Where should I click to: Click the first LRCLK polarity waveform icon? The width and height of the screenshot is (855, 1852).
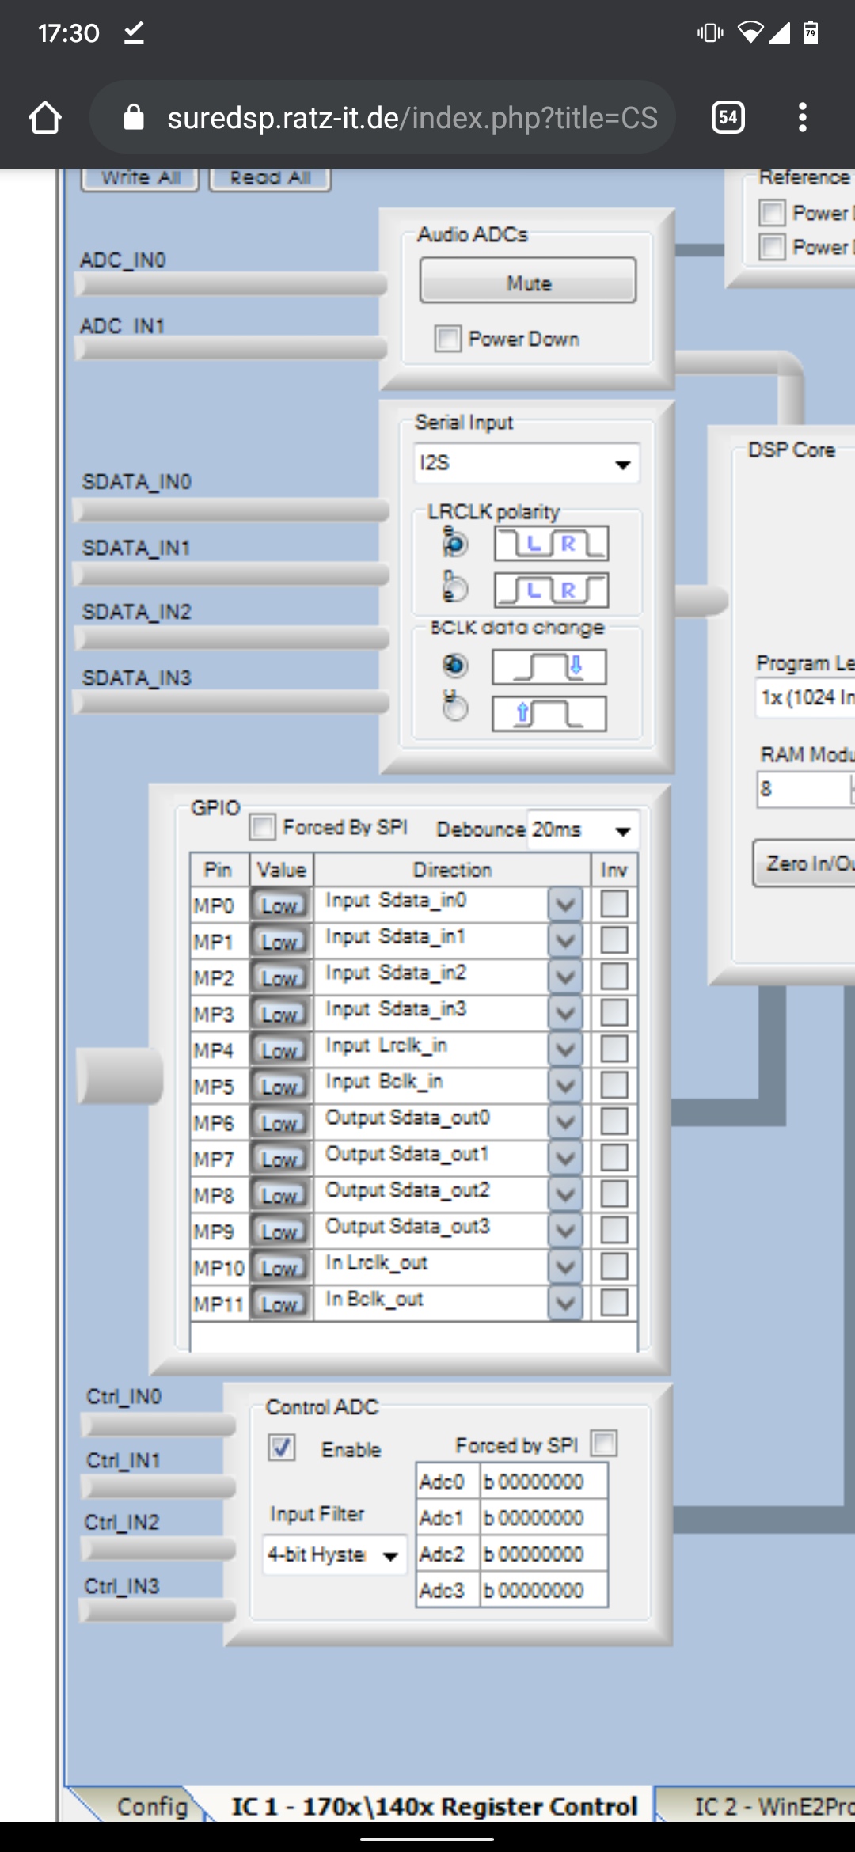tap(551, 544)
